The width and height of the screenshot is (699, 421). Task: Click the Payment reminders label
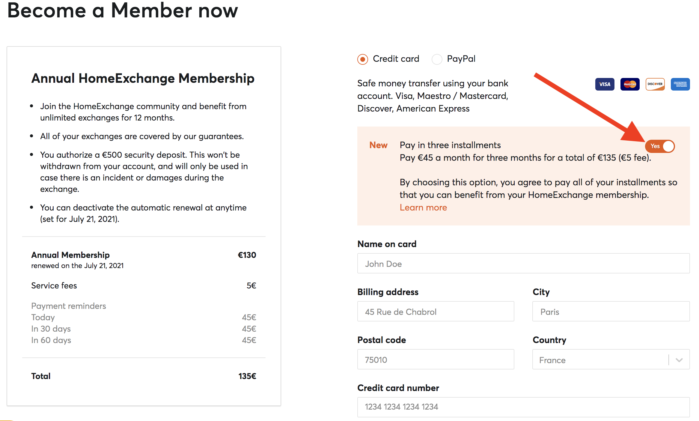69,306
